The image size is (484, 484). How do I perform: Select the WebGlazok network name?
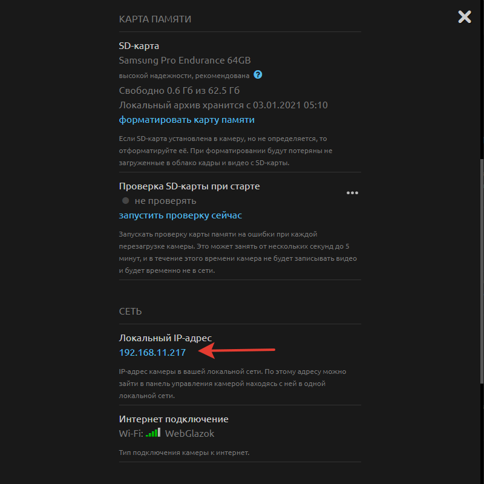[x=190, y=433]
